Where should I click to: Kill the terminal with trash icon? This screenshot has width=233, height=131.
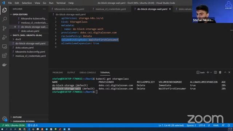pyautogui.click(x=220, y=72)
